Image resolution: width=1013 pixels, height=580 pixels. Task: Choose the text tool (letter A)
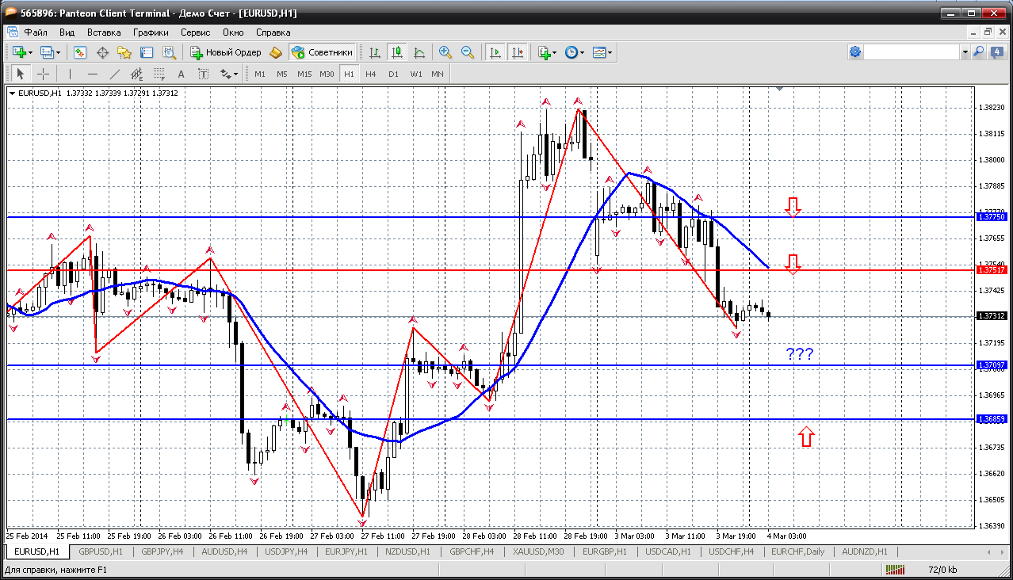pos(182,74)
